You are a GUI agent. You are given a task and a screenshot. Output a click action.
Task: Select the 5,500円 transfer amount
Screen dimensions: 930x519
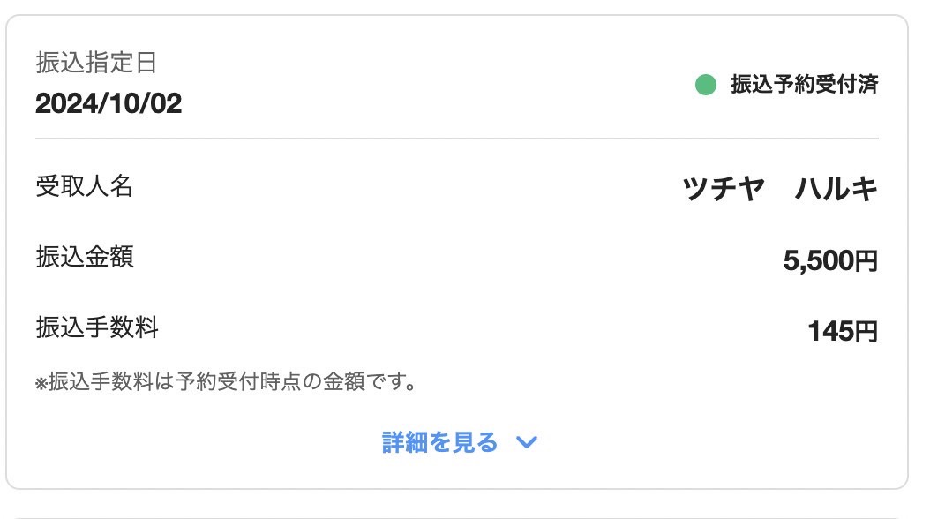830,260
